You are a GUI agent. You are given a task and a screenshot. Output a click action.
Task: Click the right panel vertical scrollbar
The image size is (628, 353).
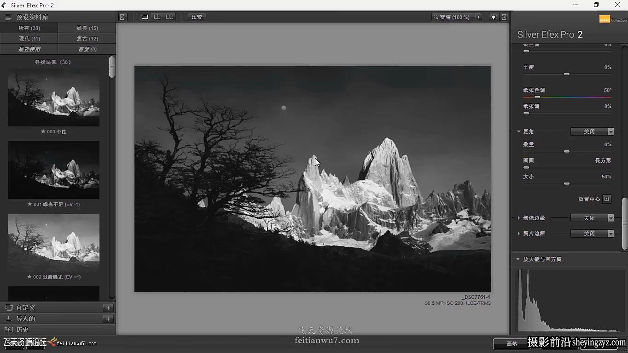click(x=624, y=224)
